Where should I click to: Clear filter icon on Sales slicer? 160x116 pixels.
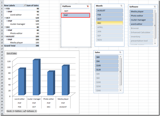[120, 52]
